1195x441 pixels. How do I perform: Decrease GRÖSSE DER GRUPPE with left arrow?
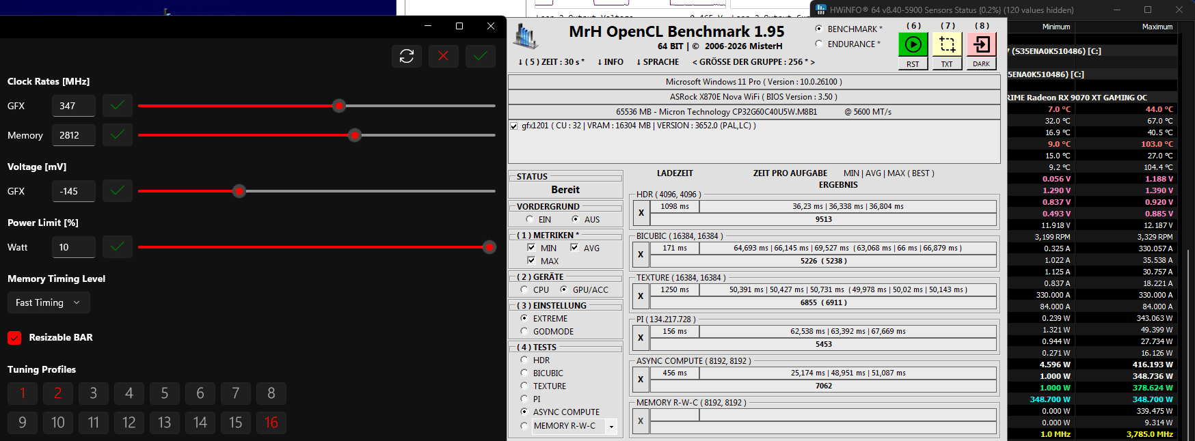[695, 62]
